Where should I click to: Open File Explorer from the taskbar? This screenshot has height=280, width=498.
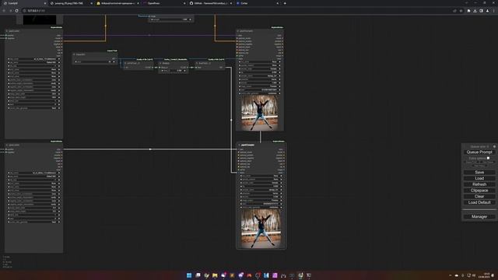215,275
